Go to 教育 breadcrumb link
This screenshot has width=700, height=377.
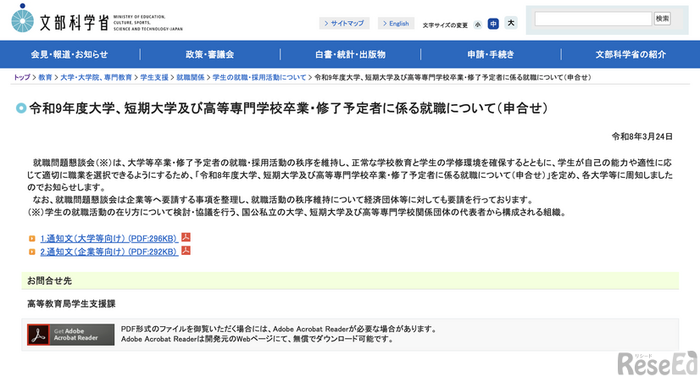[45, 77]
